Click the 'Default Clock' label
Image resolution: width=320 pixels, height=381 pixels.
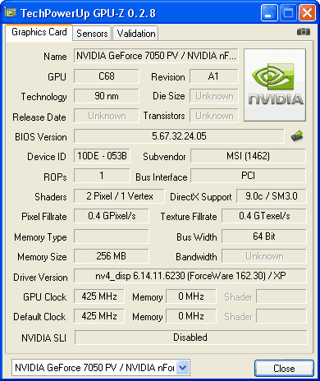(x=39, y=317)
